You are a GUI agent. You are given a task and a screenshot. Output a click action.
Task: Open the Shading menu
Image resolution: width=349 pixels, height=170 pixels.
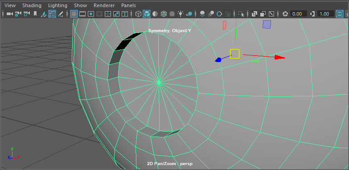pos(32,5)
